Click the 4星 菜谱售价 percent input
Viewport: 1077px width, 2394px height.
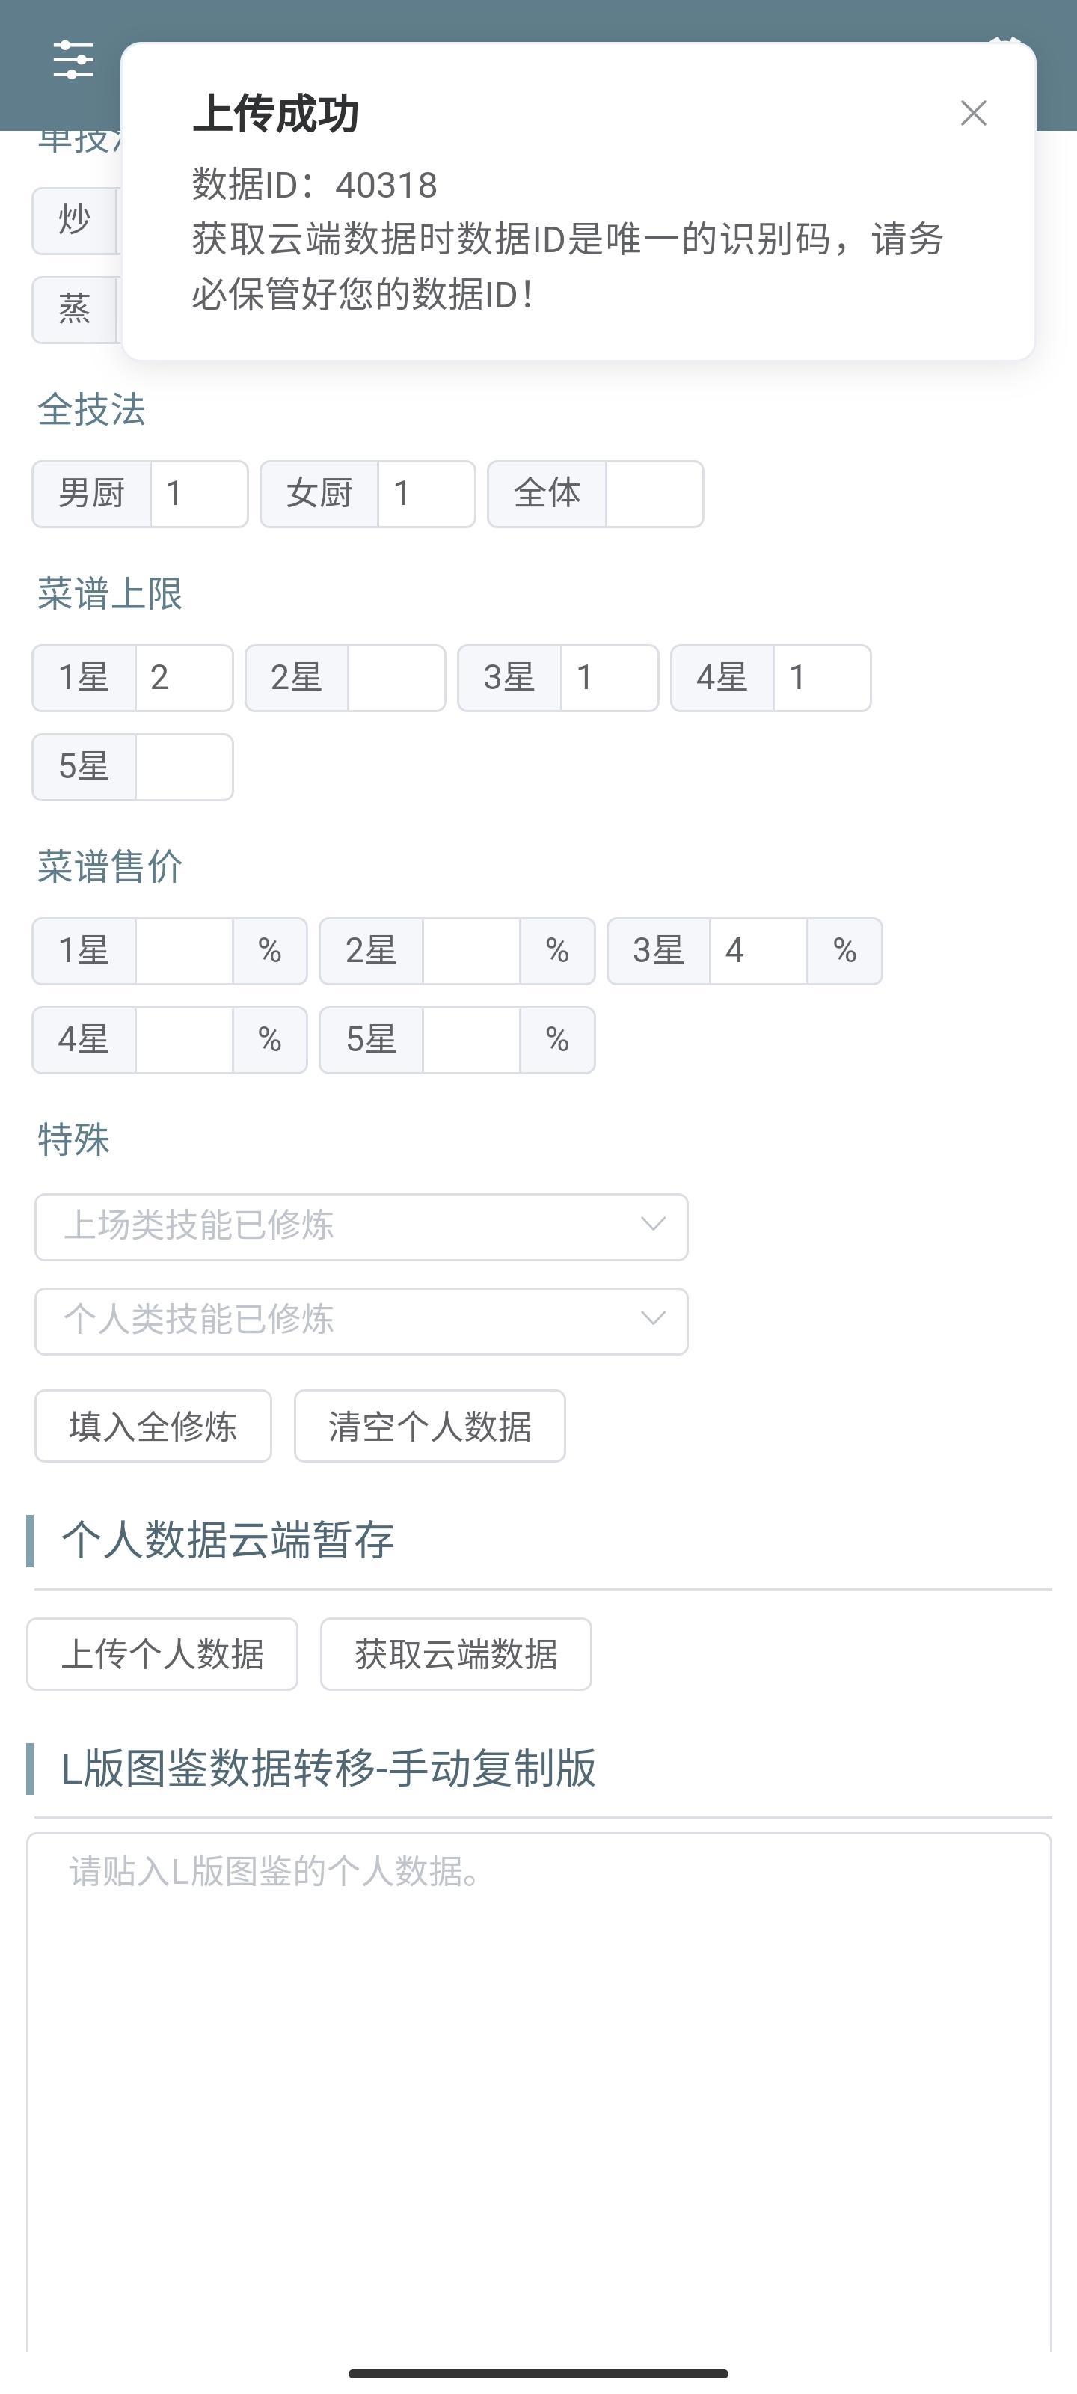(x=183, y=1040)
